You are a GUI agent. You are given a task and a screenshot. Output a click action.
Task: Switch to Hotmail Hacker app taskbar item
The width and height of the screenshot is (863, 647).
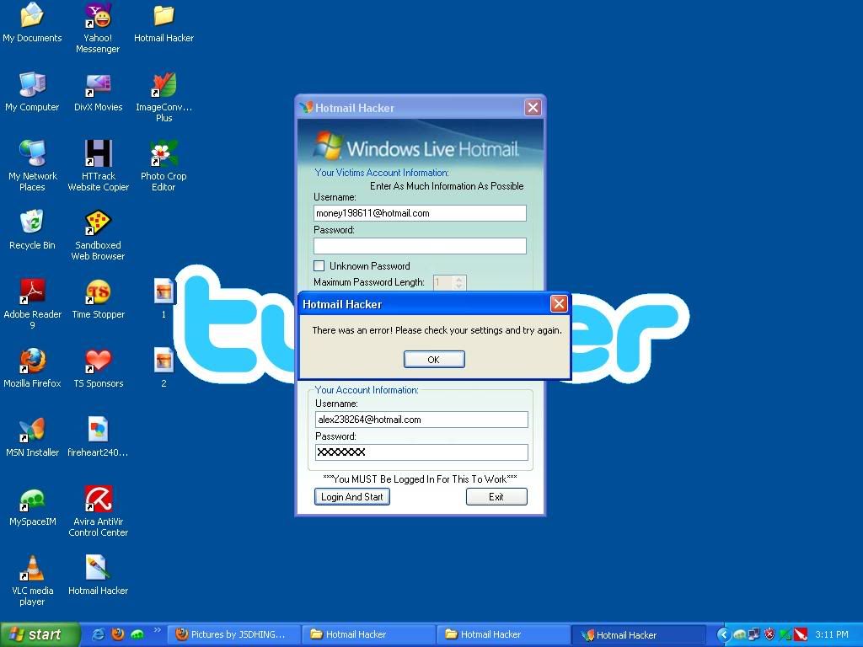point(639,635)
